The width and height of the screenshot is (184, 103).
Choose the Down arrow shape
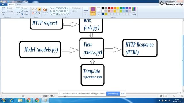tap(51, 14)
